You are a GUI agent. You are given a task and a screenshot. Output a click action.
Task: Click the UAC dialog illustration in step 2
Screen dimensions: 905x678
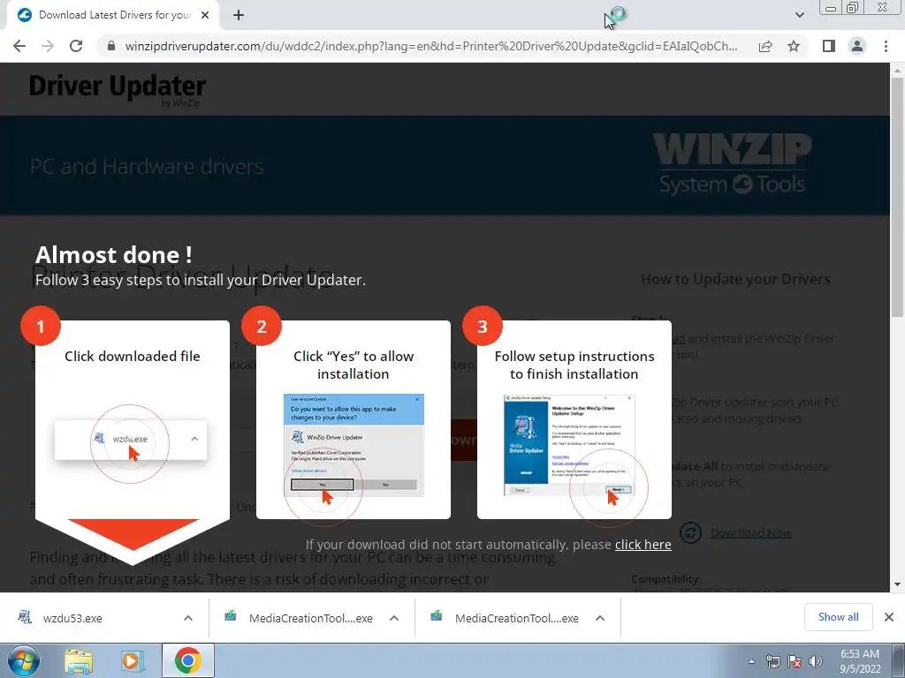[x=354, y=445]
